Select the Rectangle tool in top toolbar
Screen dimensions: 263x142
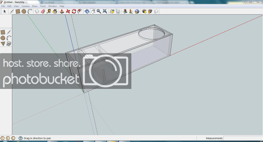[x=18, y=11]
